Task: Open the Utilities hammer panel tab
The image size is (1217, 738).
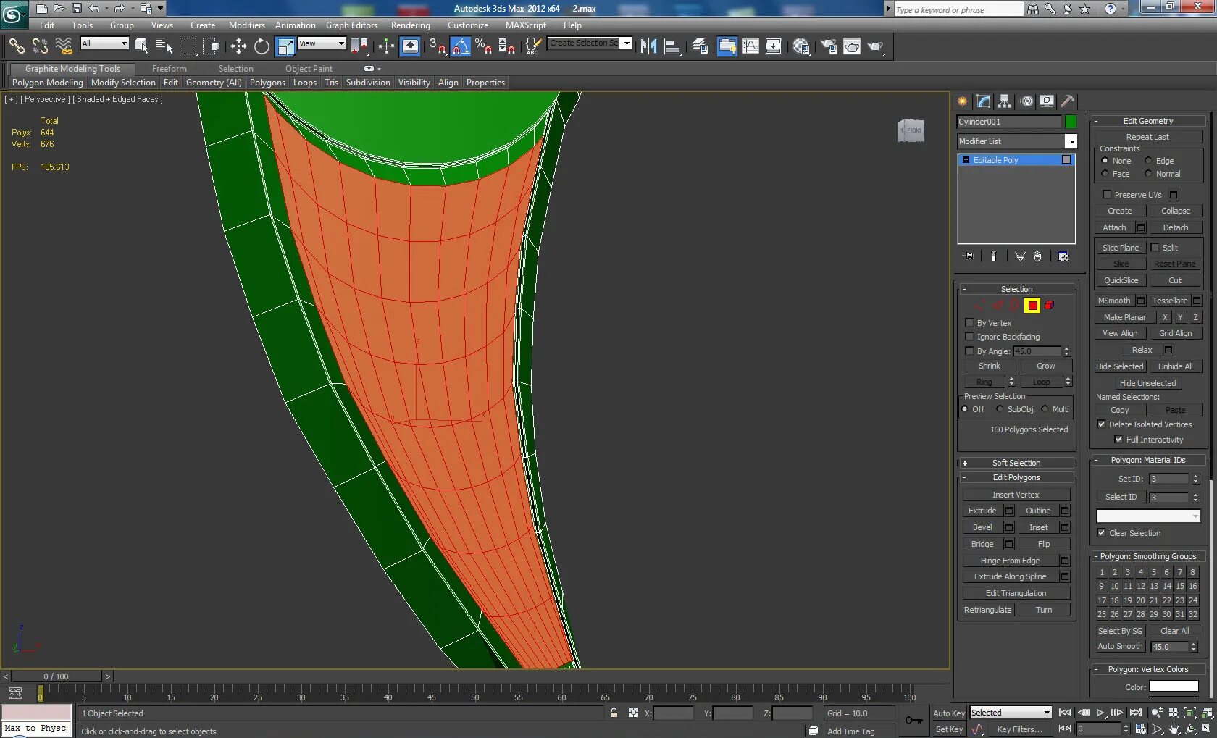Action: pos(1067,101)
